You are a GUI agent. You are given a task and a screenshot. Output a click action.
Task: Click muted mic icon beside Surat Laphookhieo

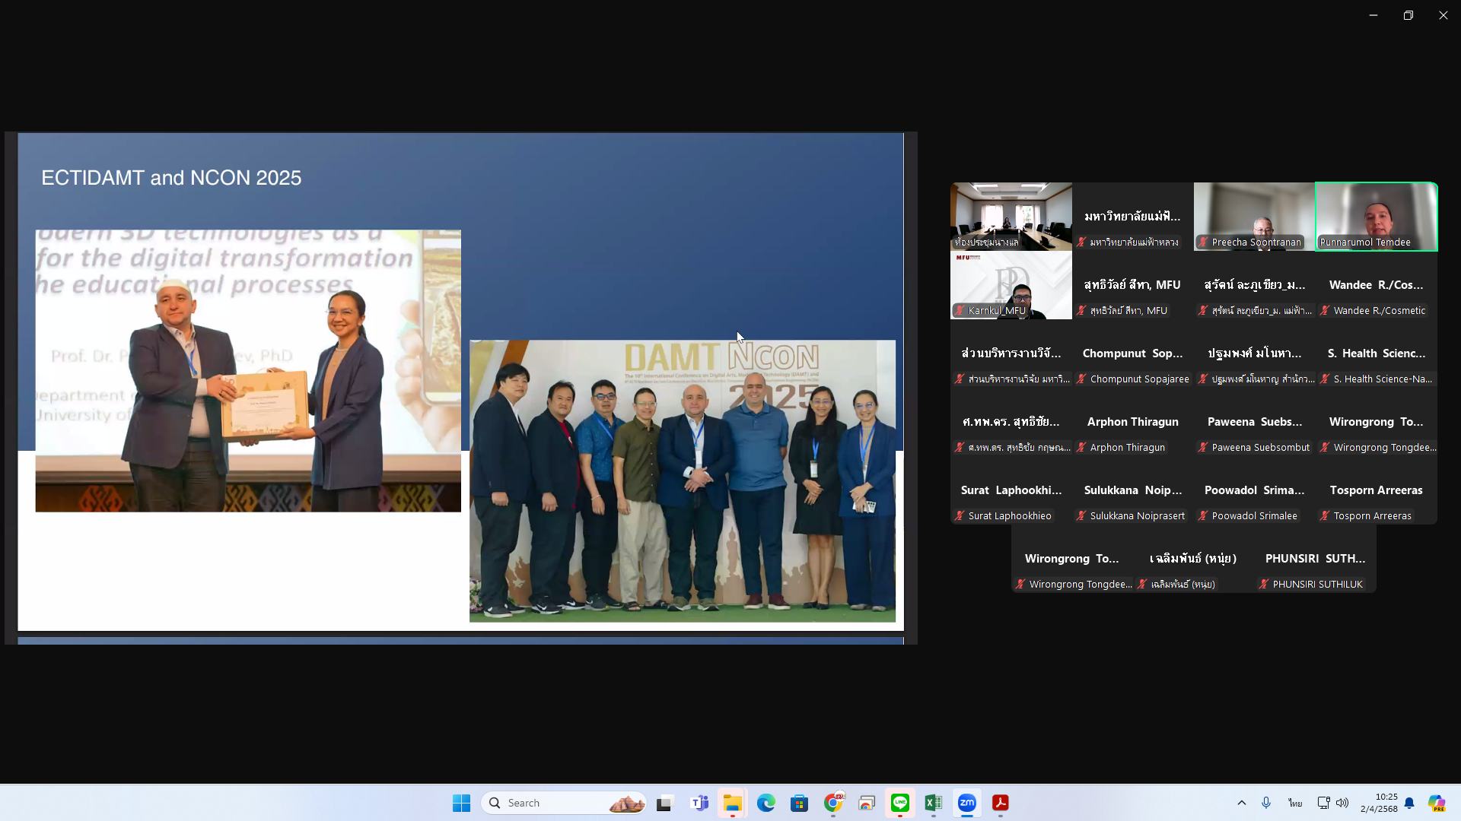pos(960,516)
